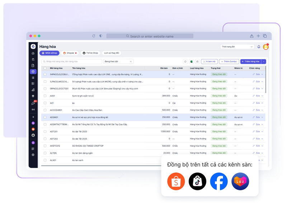287x204 pixels.
Task: Open the list lines icon in sidebar
Action: pos(33,78)
